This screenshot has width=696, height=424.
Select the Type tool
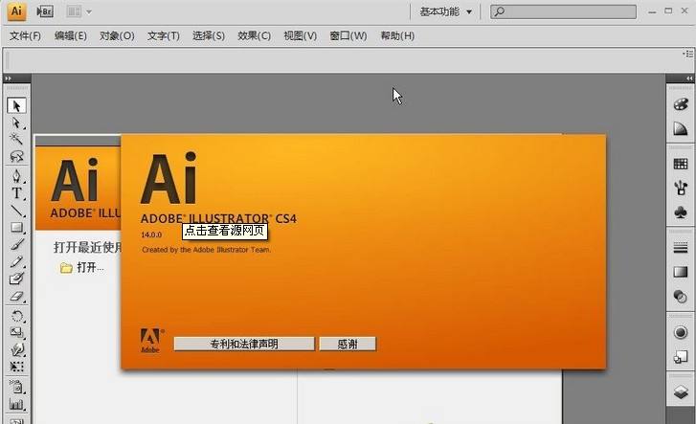[16, 193]
